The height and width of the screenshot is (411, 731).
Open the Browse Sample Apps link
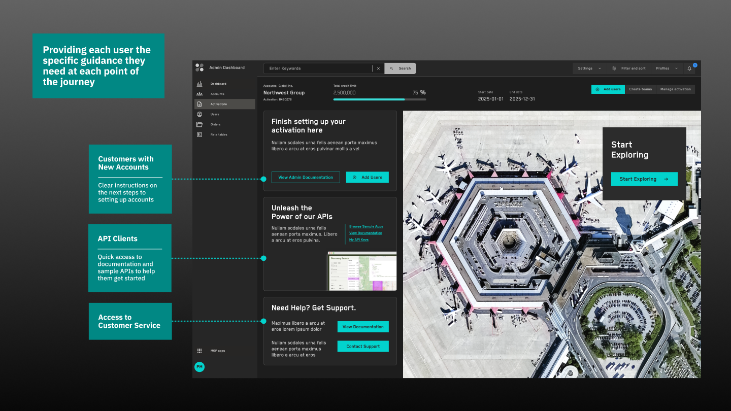366,226
